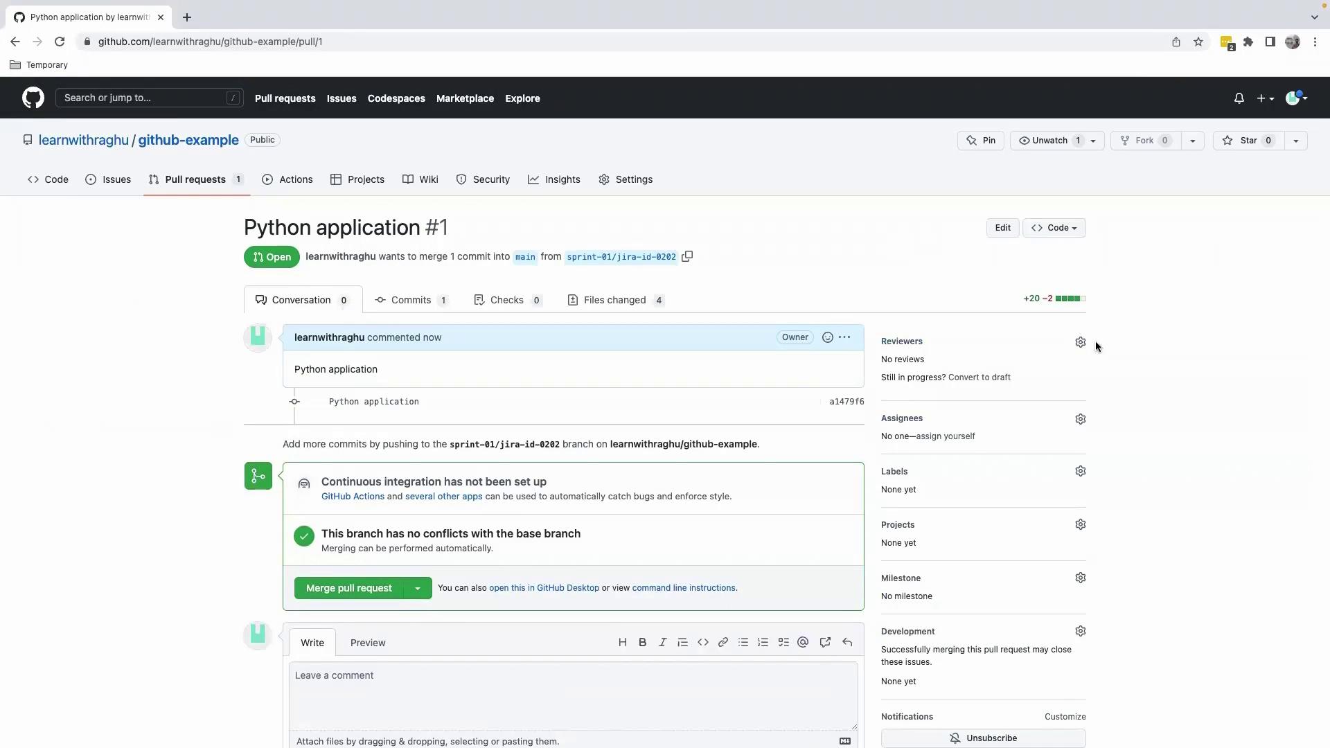This screenshot has height=748, width=1330.
Task: Insert a link using the editor toolbar
Action: point(722,643)
